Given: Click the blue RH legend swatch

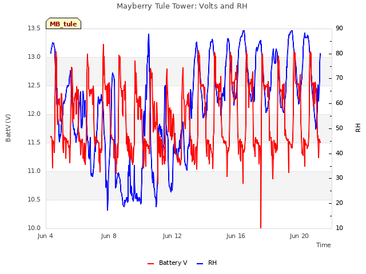Looking at the screenshot, I should tap(200, 264).
